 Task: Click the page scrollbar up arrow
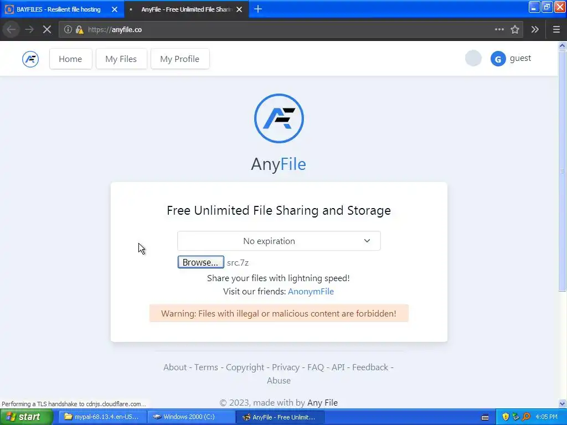click(563, 45)
